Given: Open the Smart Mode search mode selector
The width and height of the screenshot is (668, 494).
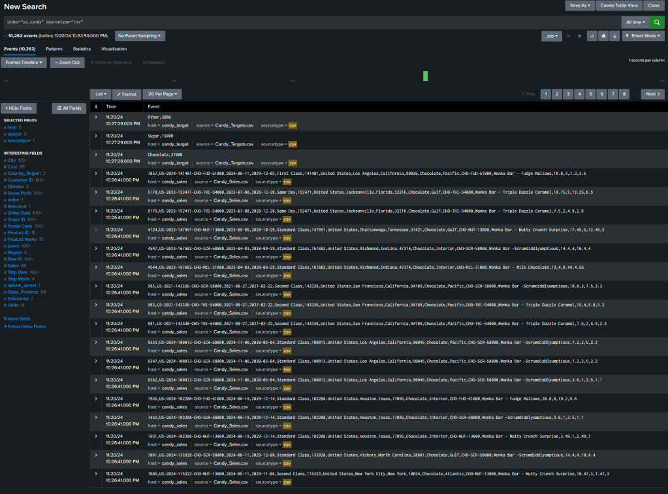Looking at the screenshot, I should coord(643,36).
